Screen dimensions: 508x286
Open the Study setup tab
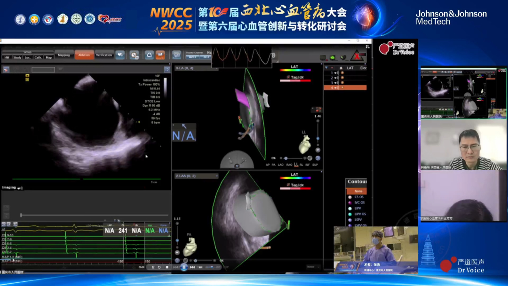pyautogui.click(x=17, y=57)
